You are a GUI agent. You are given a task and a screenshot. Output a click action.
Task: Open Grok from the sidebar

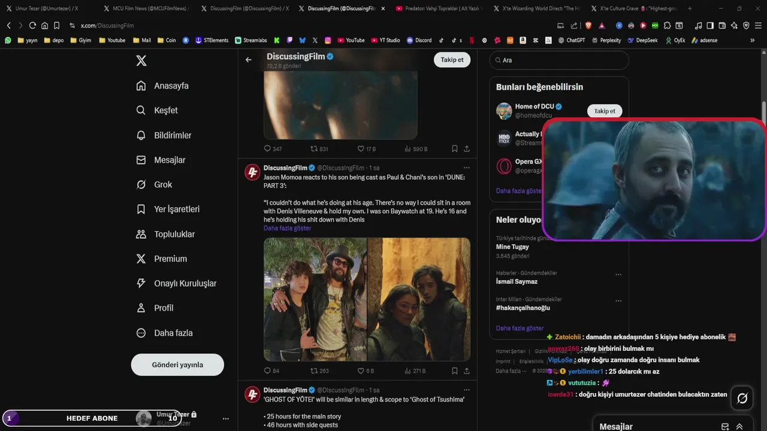(154, 184)
